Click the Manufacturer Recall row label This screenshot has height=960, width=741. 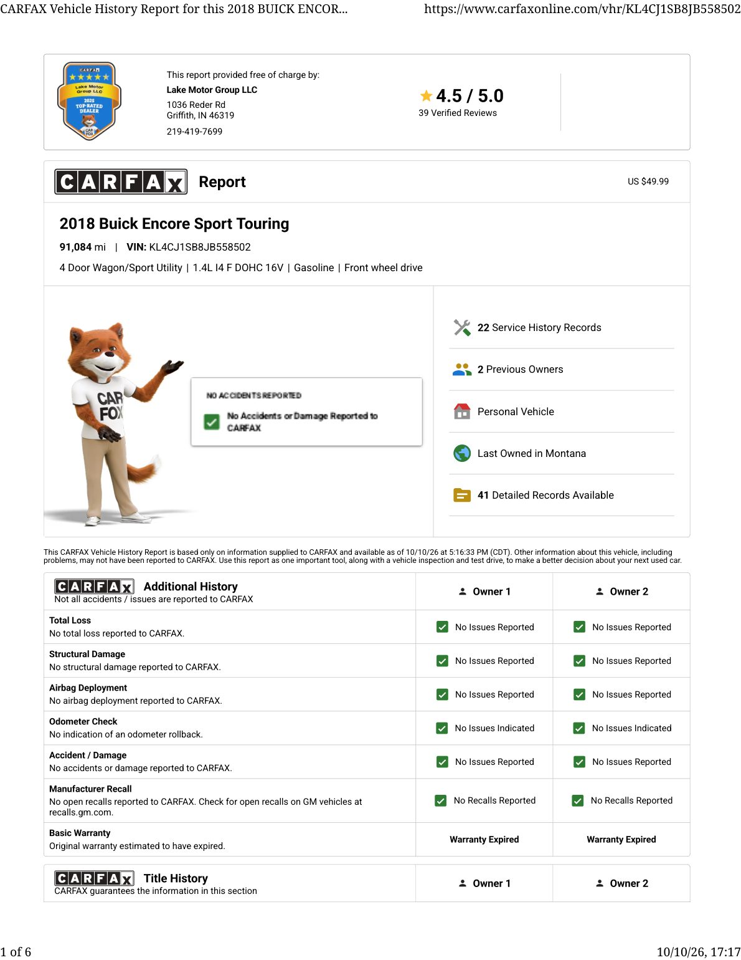[90, 789]
